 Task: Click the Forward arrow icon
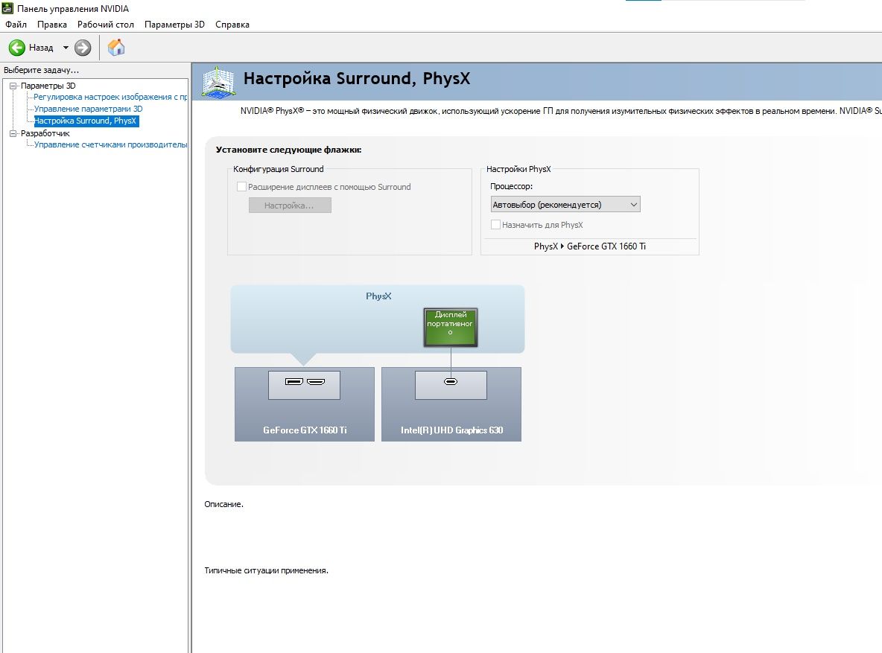(83, 48)
